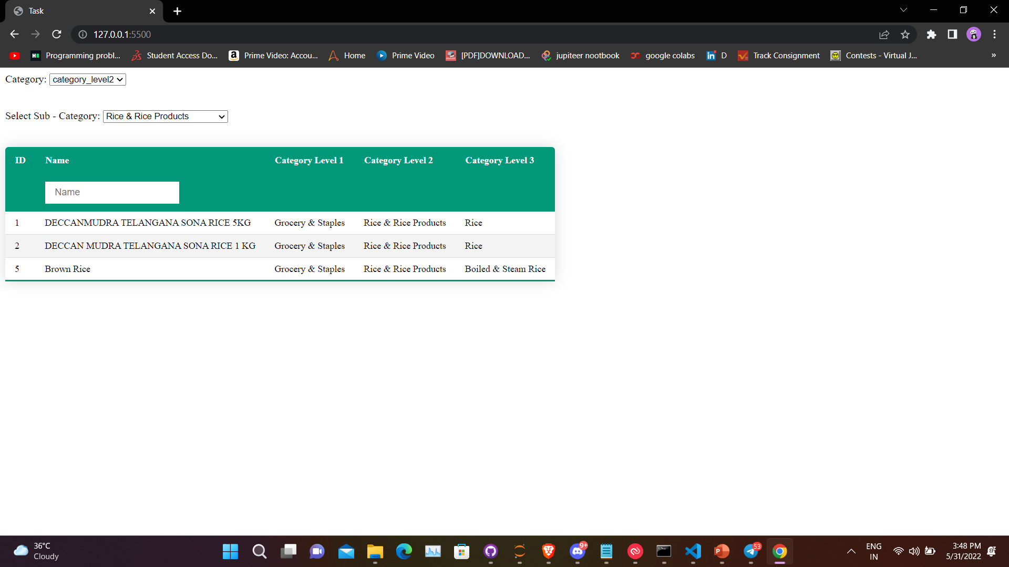
Task: Launch Visual Studio Code from taskbar
Action: coord(693,551)
